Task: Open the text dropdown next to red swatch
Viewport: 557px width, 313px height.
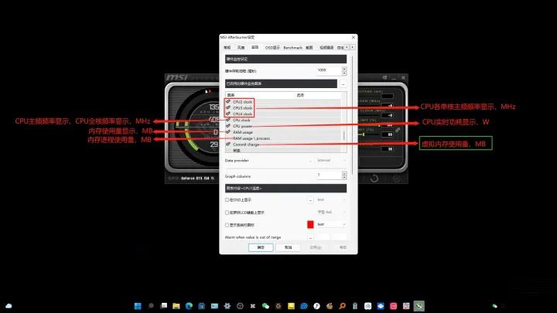Action: pyautogui.click(x=331, y=224)
